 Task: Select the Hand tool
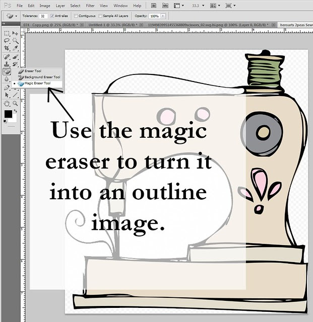point(7,103)
